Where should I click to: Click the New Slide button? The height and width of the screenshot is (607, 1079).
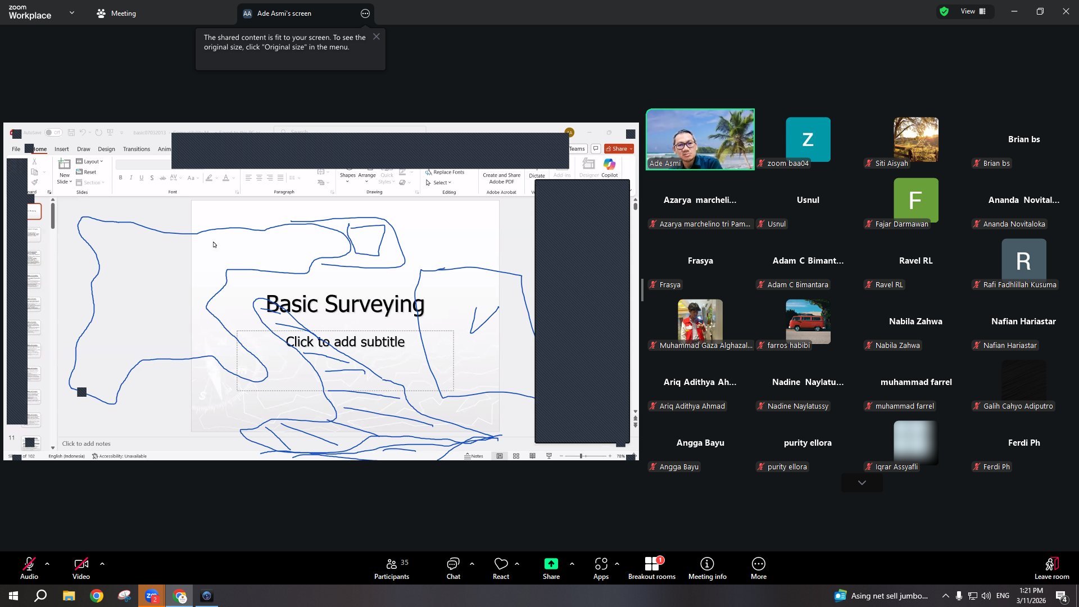coord(65,171)
